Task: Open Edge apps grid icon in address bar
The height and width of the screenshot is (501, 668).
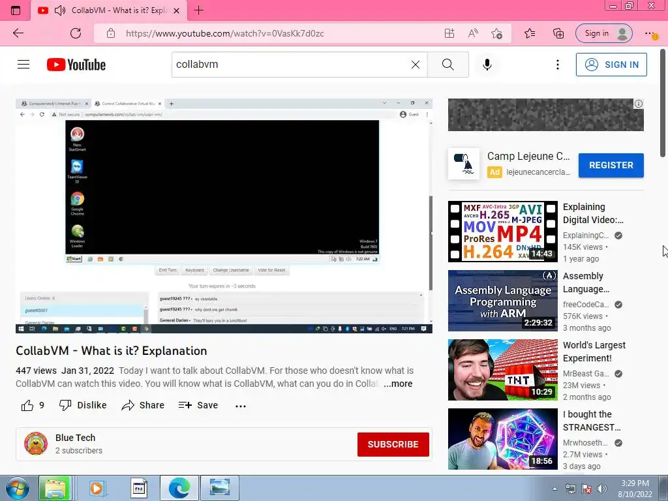Action: pos(449,33)
